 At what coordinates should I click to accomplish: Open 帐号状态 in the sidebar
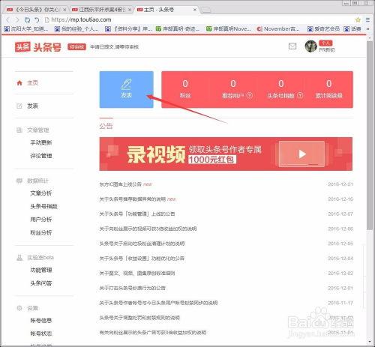(41, 334)
